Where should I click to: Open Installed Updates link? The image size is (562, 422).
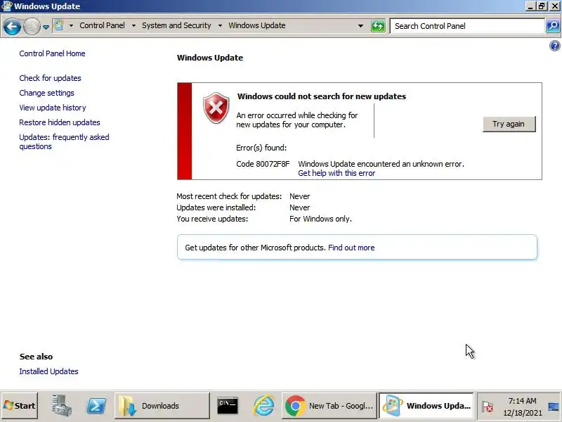pos(48,371)
